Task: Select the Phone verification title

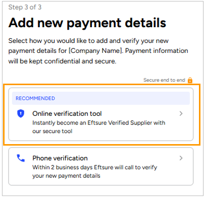Action: (x=60, y=158)
